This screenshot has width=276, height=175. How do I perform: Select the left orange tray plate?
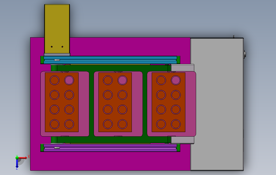(62, 102)
